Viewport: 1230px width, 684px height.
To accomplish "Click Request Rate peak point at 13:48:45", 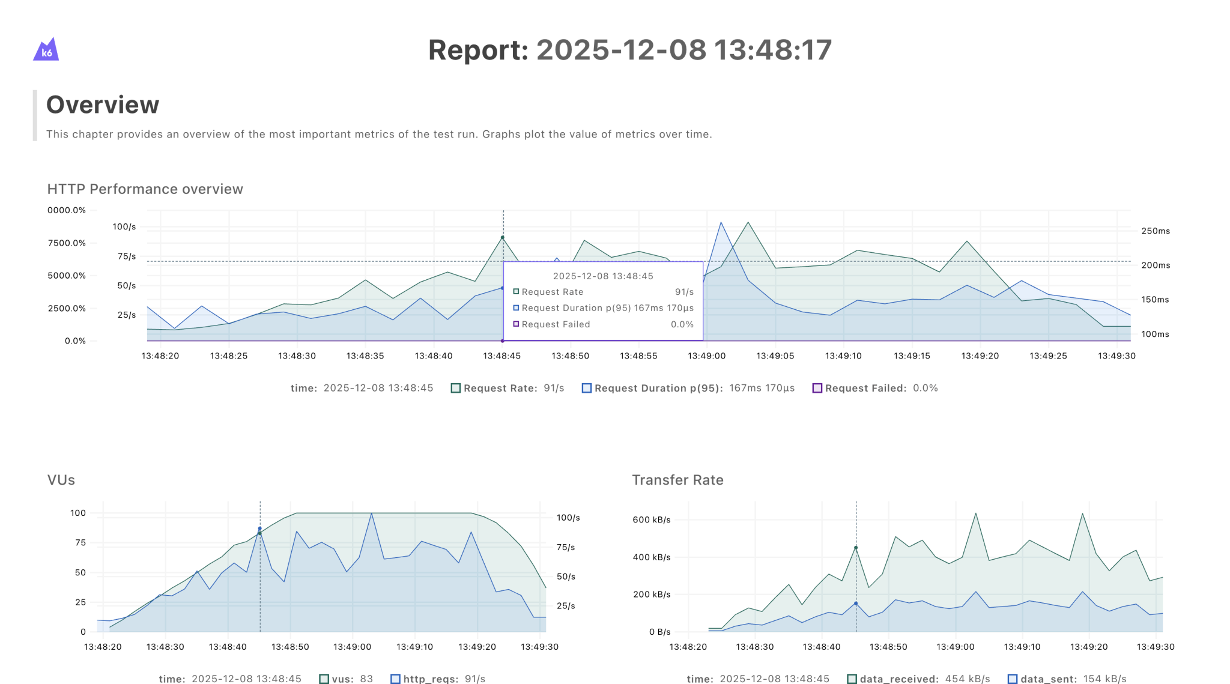I will point(503,238).
